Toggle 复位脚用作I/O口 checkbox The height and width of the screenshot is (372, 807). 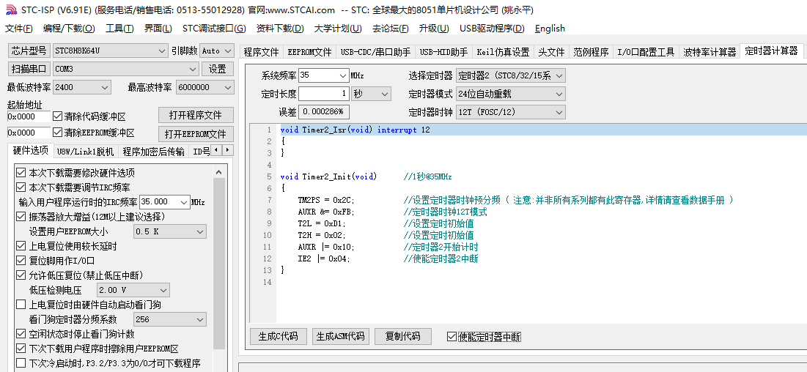pos(21,261)
